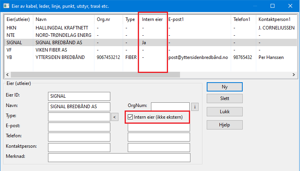Image resolution: width=300 pixels, height=171 pixels.
Task: Click the post@yttersidenbredbånd.no email cell
Action: point(198,57)
